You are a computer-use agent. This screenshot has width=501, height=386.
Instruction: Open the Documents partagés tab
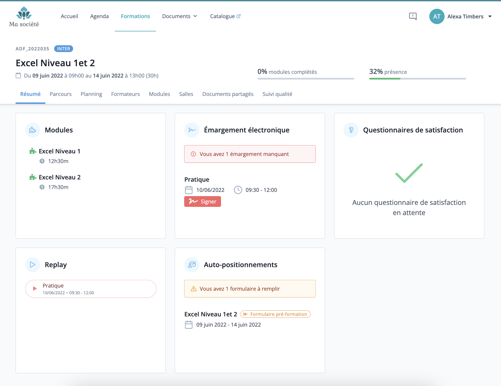coord(228,94)
